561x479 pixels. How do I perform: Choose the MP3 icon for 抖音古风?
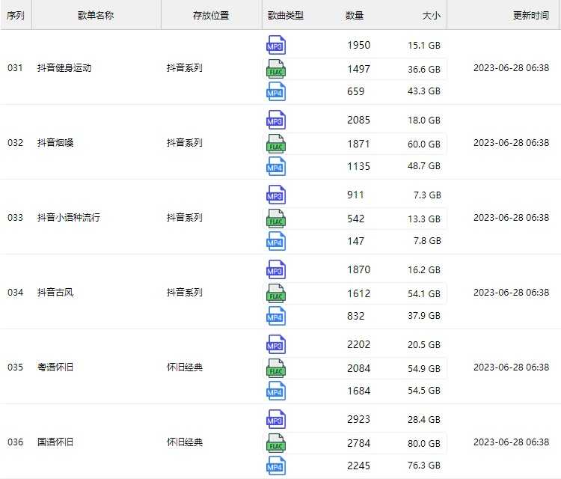point(276,269)
